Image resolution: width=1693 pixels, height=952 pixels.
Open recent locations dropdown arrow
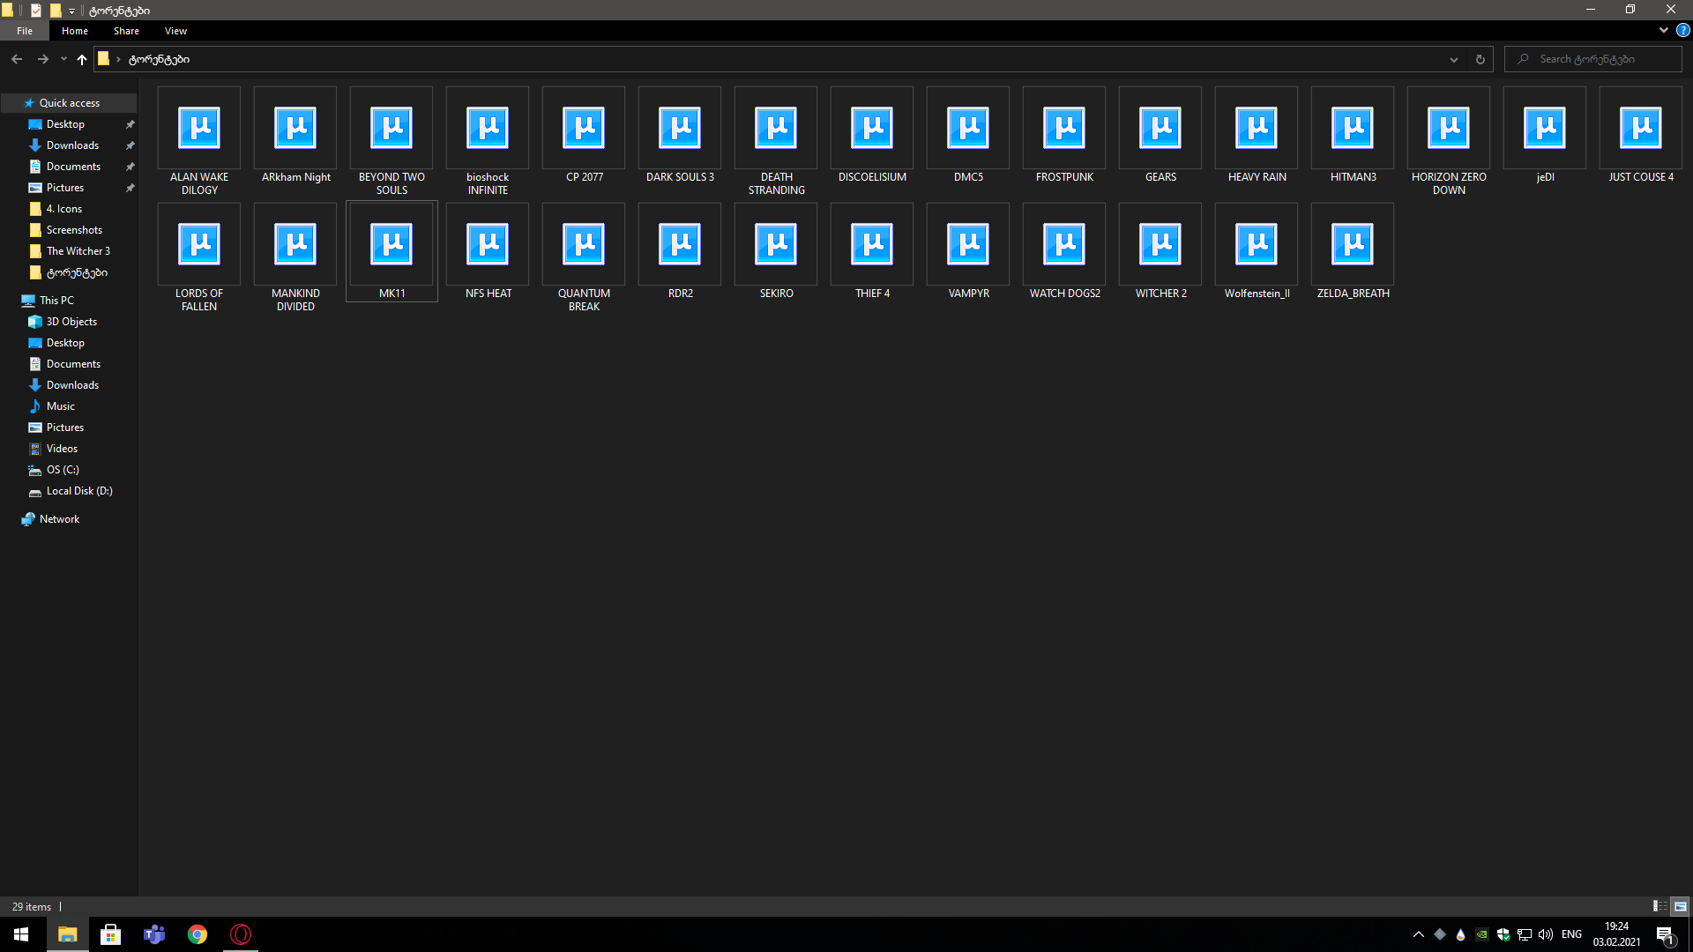(x=63, y=59)
